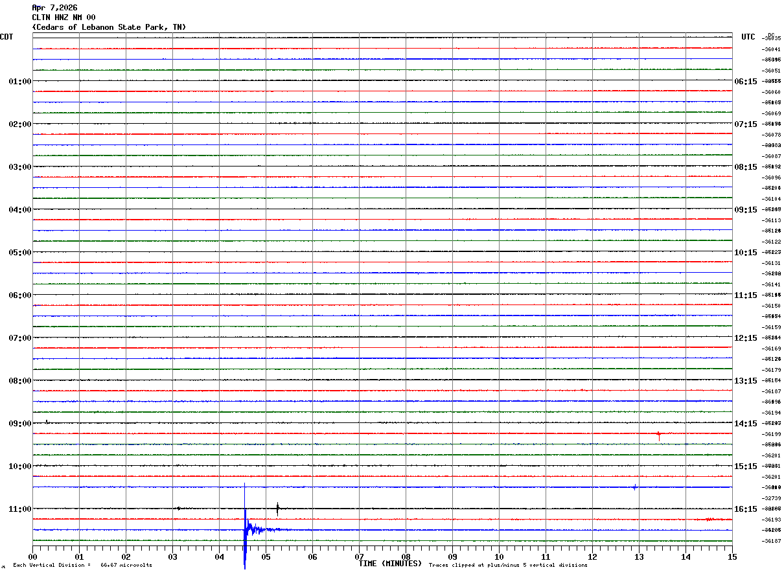Click the 'TIME (MINUTES)' axis title
This screenshot has height=574, width=784.
(x=390, y=564)
